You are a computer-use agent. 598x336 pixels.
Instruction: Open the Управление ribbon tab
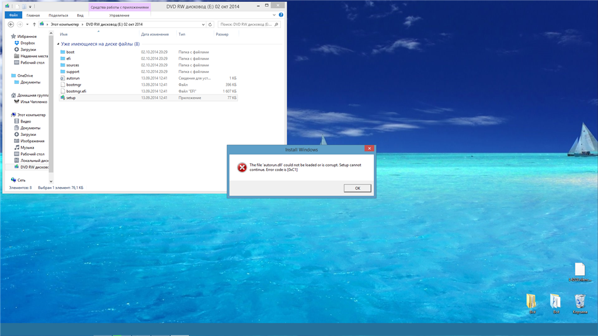(x=119, y=15)
